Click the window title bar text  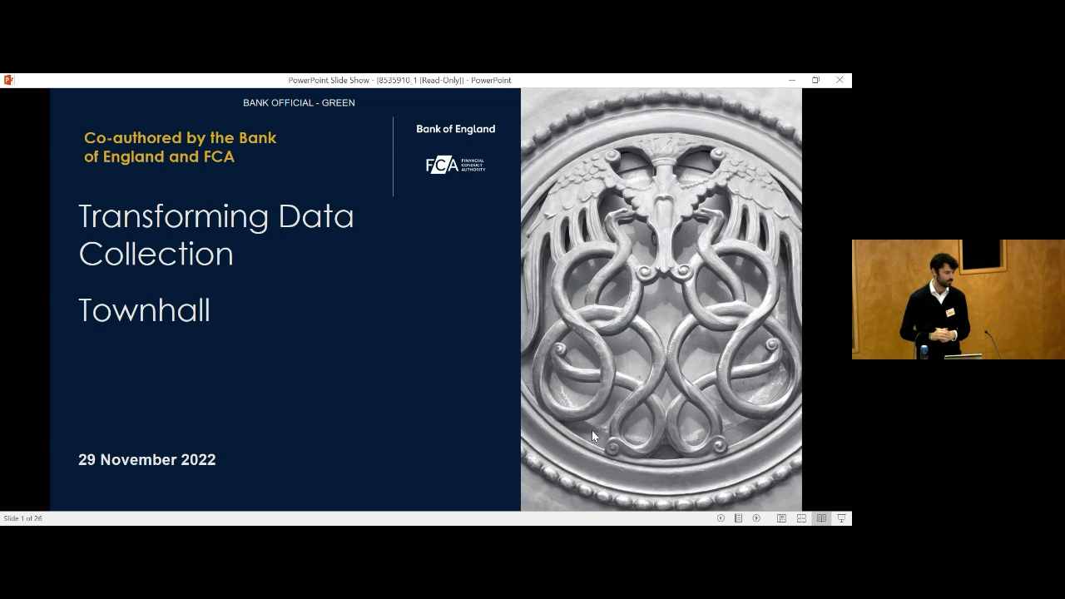coord(399,80)
